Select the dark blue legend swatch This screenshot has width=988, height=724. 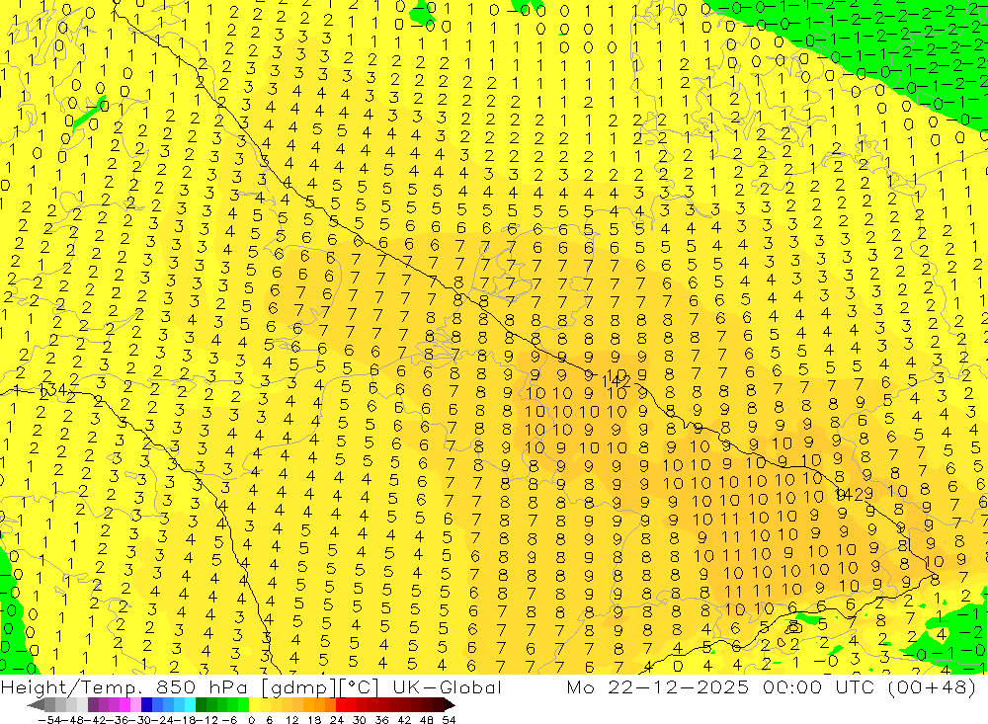point(146,705)
